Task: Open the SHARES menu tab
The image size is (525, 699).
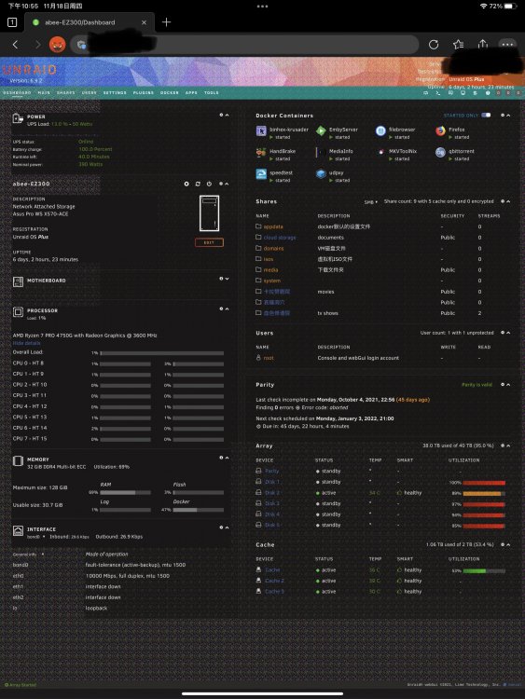Action: 65,92
